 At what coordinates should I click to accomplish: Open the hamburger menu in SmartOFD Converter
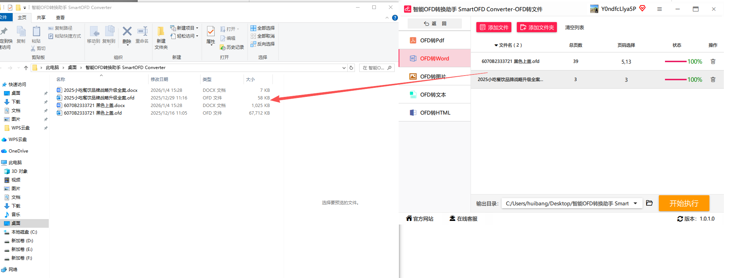coord(659,9)
